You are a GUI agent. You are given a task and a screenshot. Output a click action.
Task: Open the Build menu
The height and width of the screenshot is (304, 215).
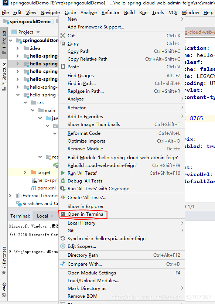click(129, 13)
